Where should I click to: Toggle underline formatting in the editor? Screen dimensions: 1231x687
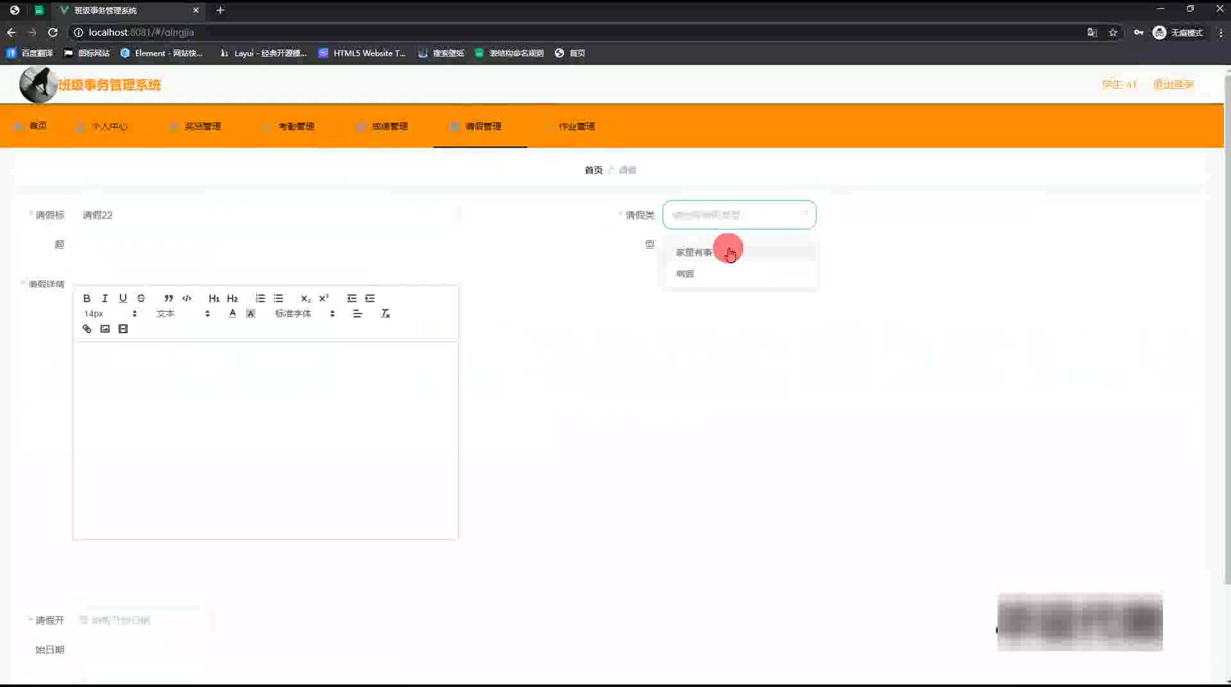(123, 298)
